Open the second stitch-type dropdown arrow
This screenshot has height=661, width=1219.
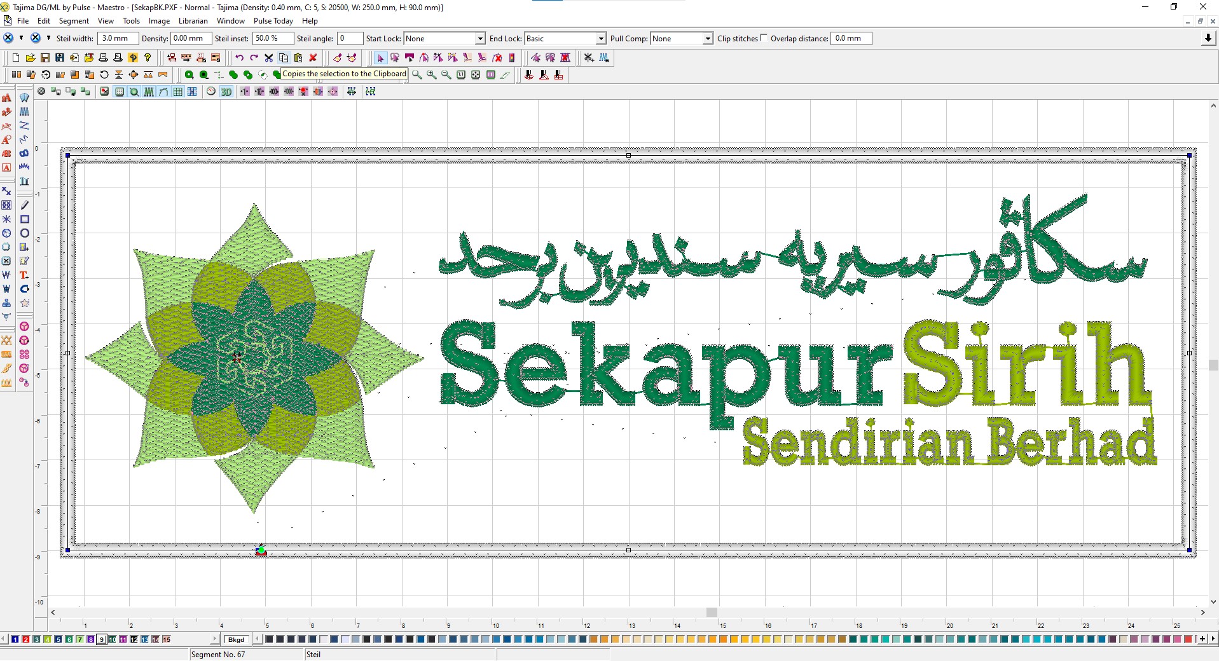click(x=48, y=38)
